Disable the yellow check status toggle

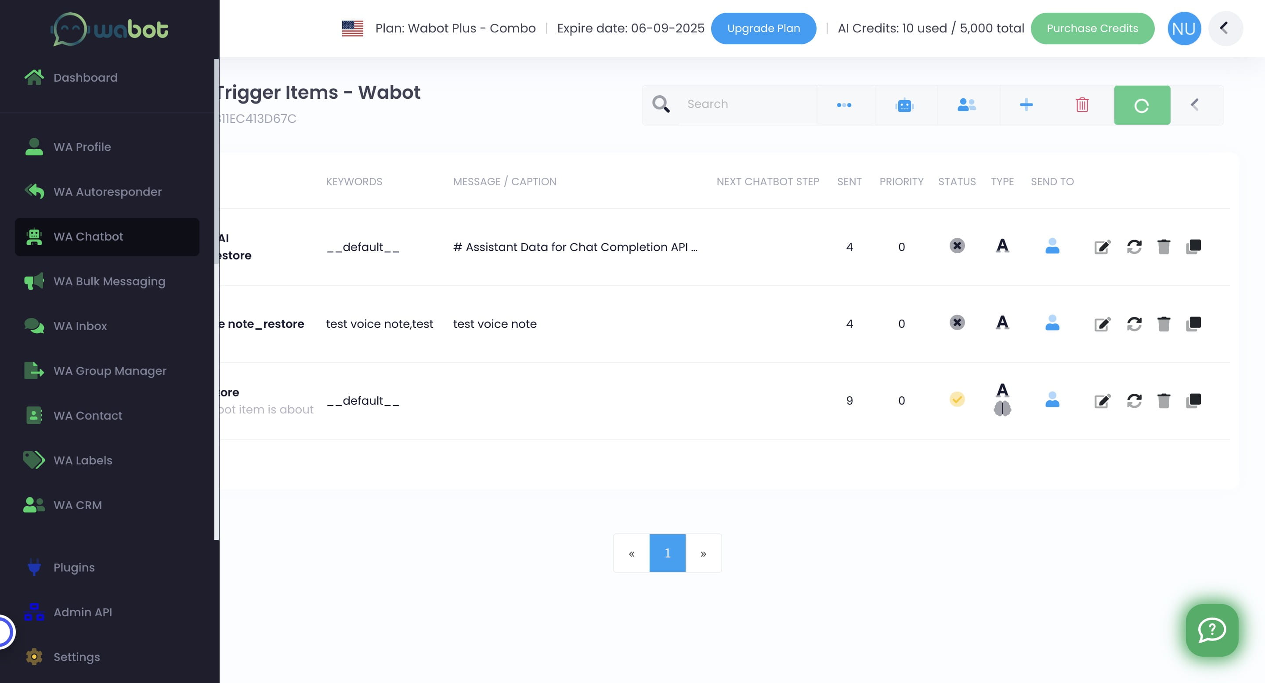tap(957, 399)
